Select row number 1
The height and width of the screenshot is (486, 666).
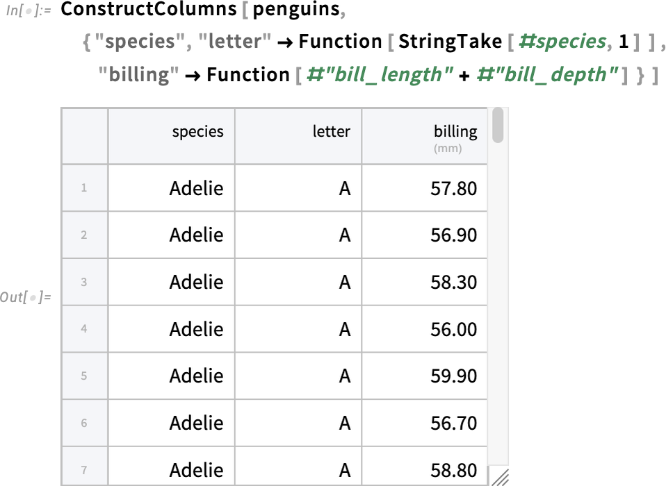point(84,188)
